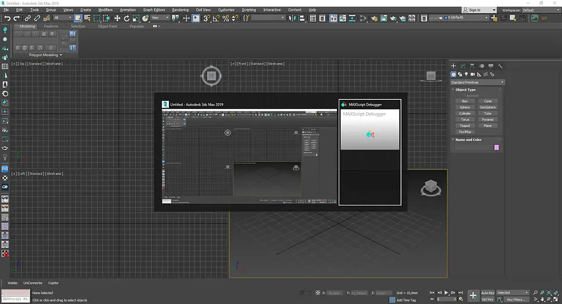
Task: Click the Percent Snap toggle icon
Action: click(226, 18)
